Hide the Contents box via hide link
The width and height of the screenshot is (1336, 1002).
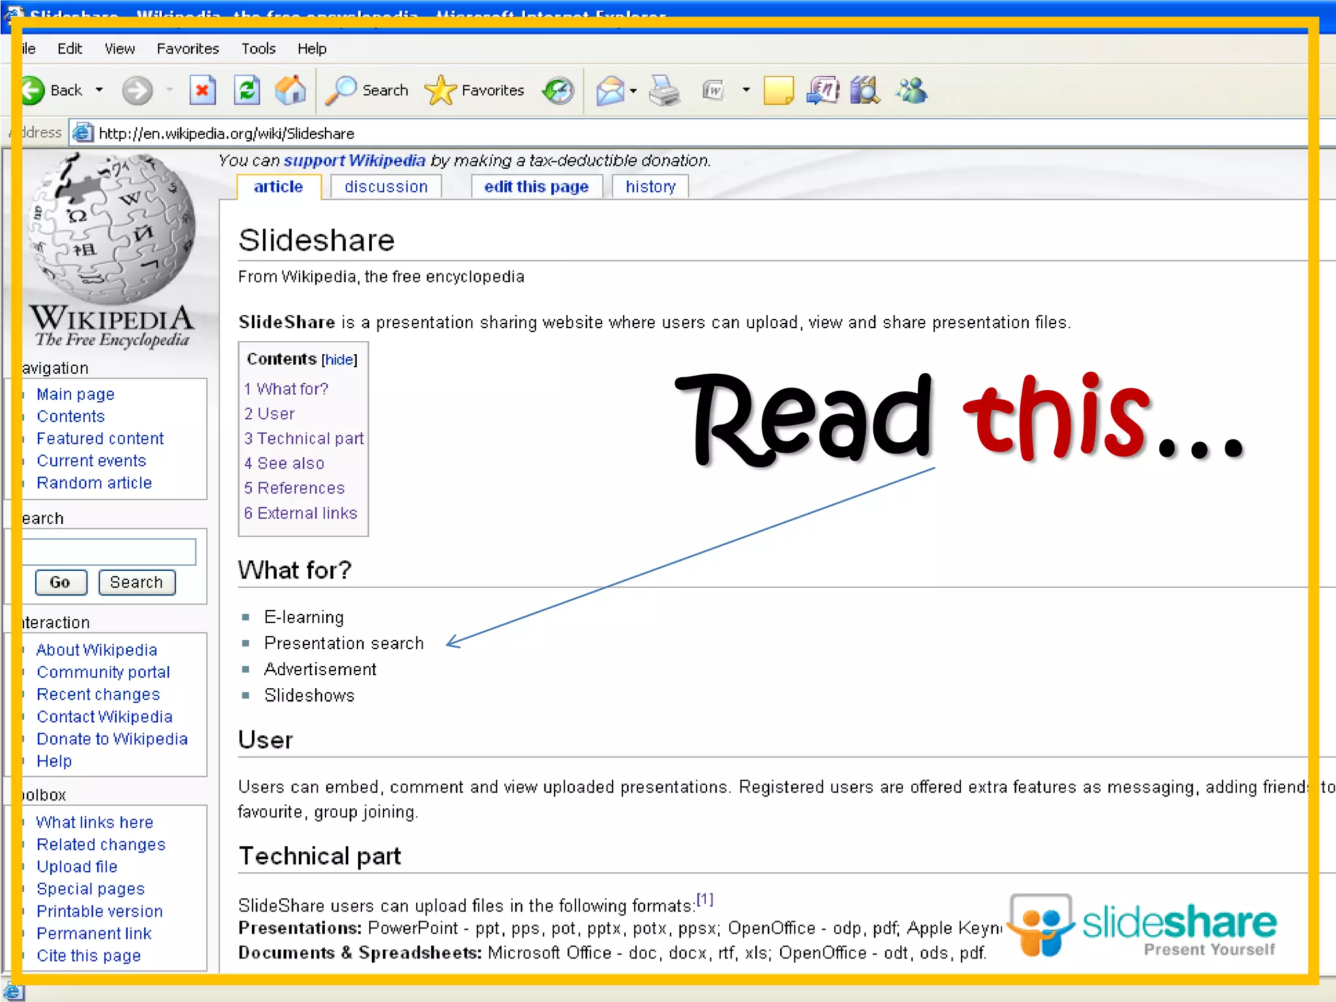339,359
